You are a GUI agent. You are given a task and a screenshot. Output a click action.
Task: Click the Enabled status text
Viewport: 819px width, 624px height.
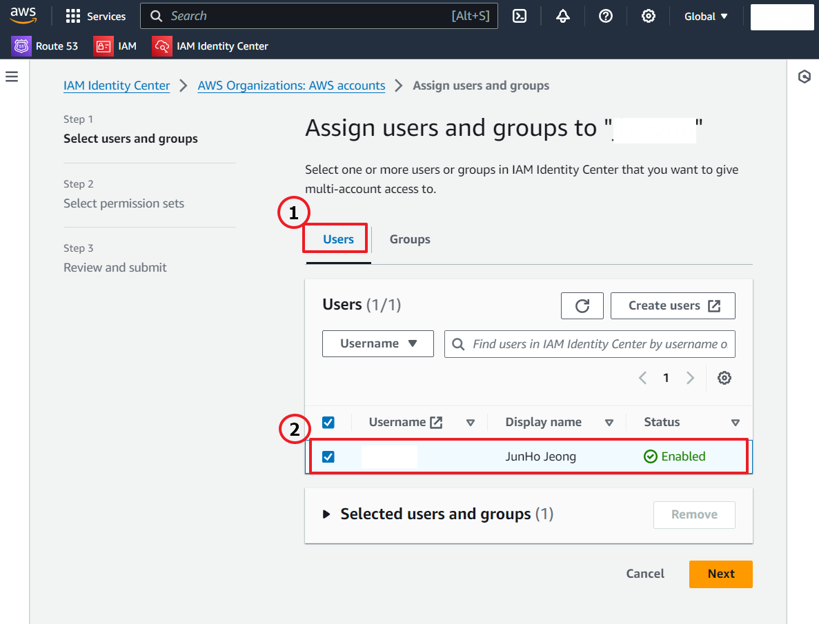pyautogui.click(x=683, y=456)
